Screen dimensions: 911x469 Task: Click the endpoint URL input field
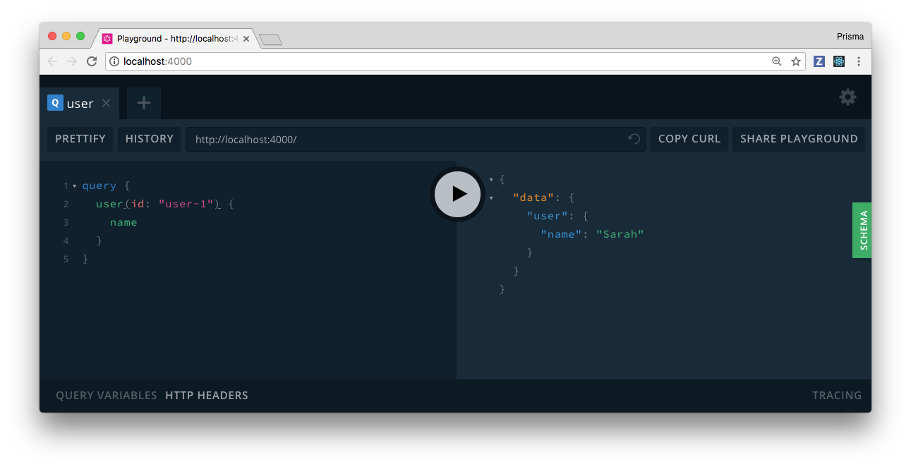point(406,140)
